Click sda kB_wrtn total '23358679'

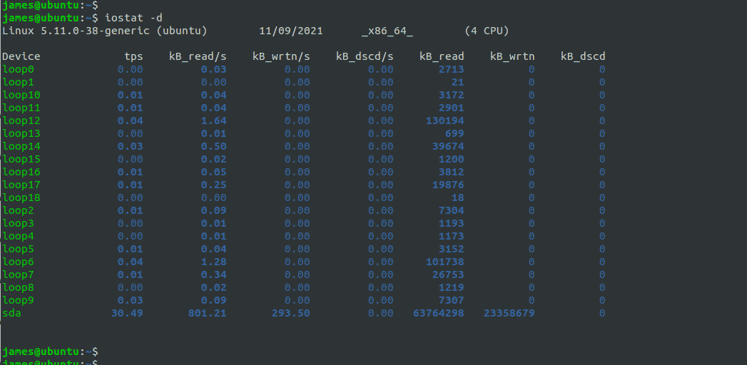tap(509, 313)
